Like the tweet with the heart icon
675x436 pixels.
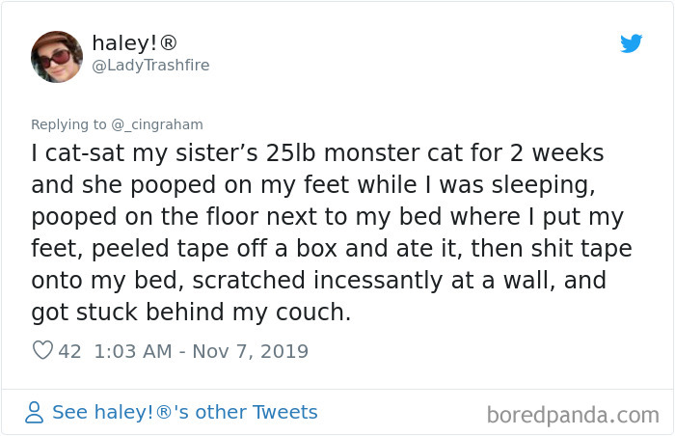42,351
